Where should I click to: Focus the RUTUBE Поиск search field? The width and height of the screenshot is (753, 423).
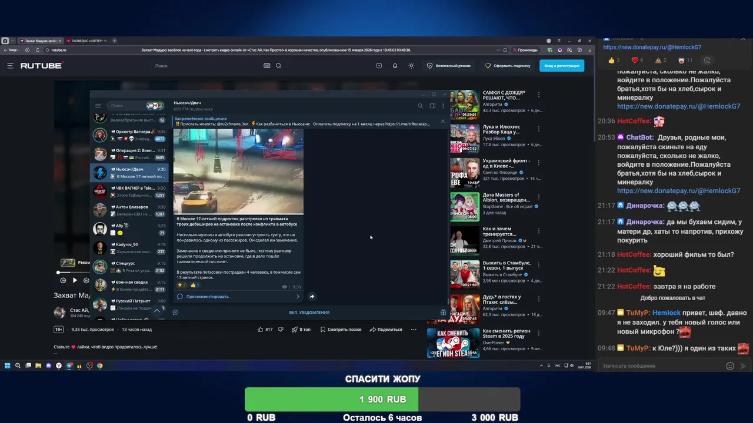click(x=206, y=66)
